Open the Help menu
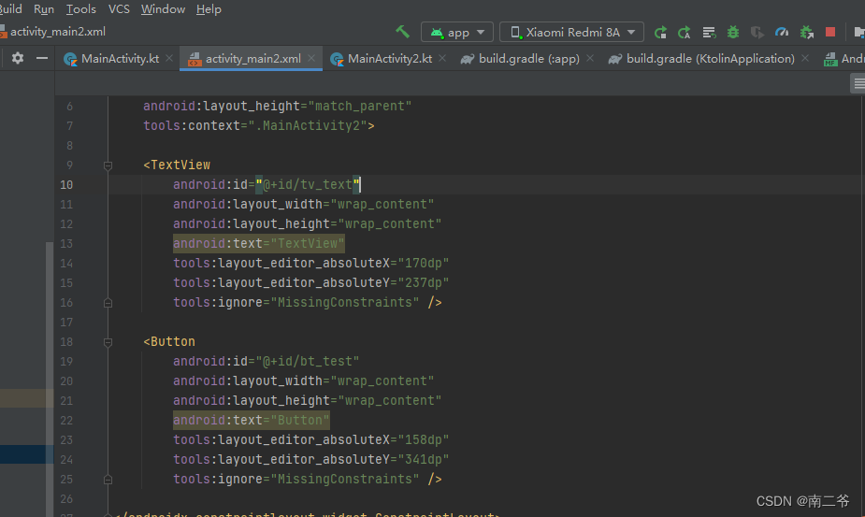 click(x=209, y=8)
